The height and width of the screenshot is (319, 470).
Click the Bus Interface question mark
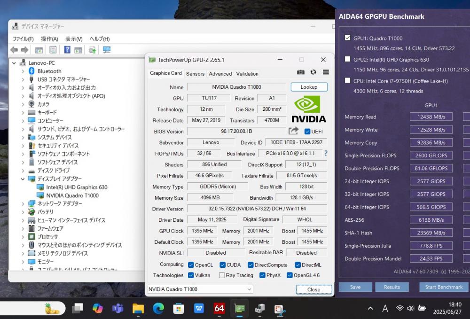click(326, 153)
